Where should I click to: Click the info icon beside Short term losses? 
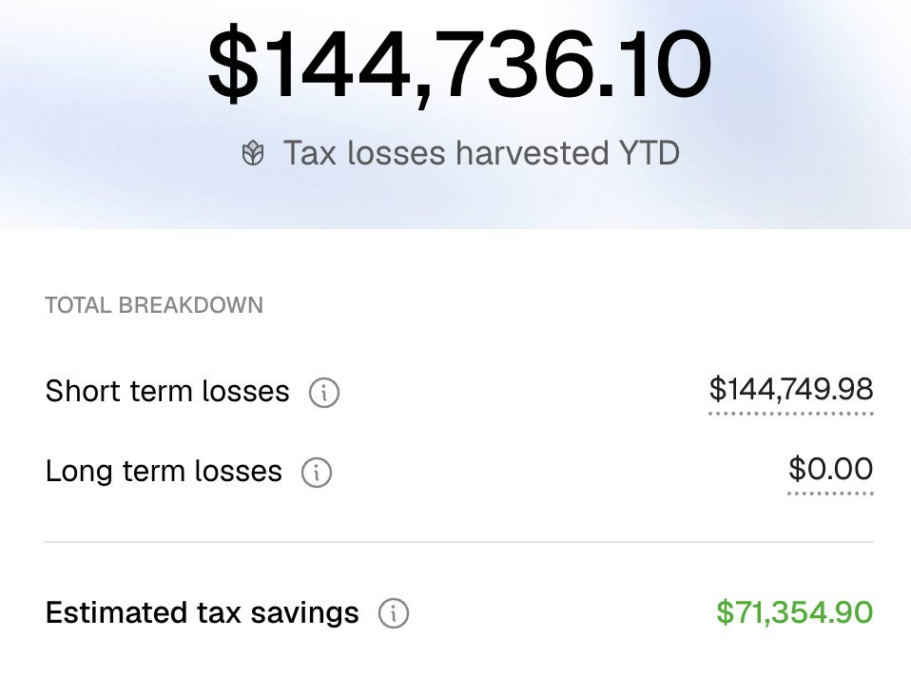click(324, 392)
